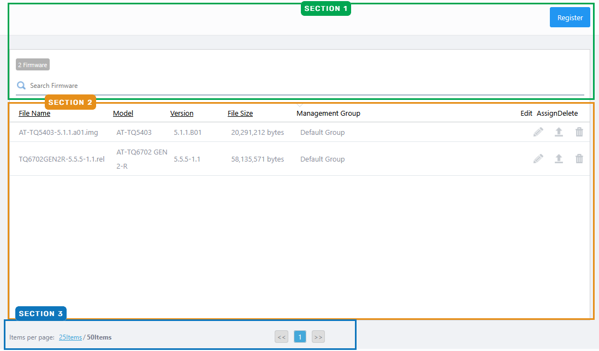
Task: Select 50 items per page
Action: pyautogui.click(x=99, y=337)
